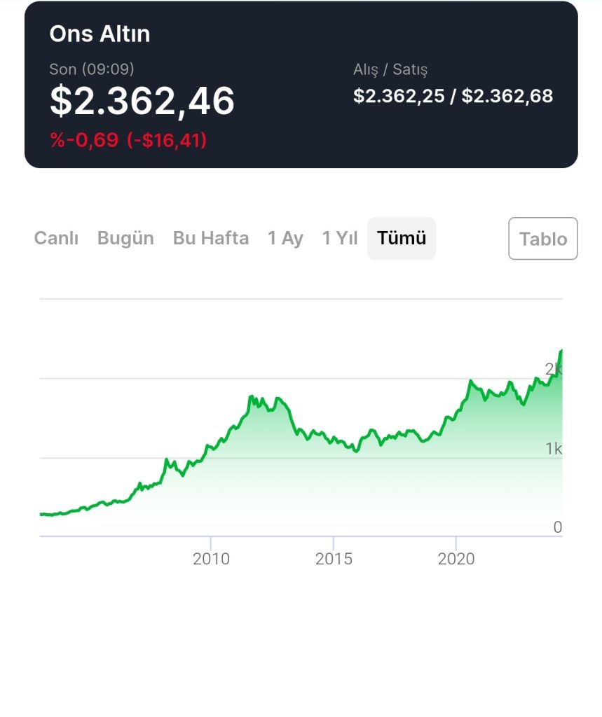602x717 pixels.
Task: Click the $2.362,46 last price
Action: pos(142,102)
